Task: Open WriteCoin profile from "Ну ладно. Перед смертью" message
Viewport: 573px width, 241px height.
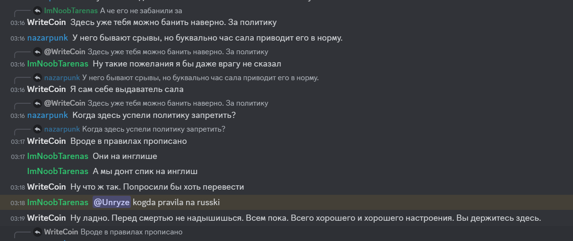Action: [x=46, y=218]
